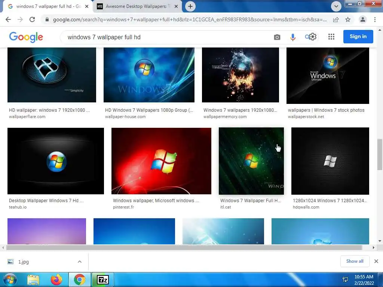
Task: Open the red Windows flag wallpaper
Action: coord(161,161)
